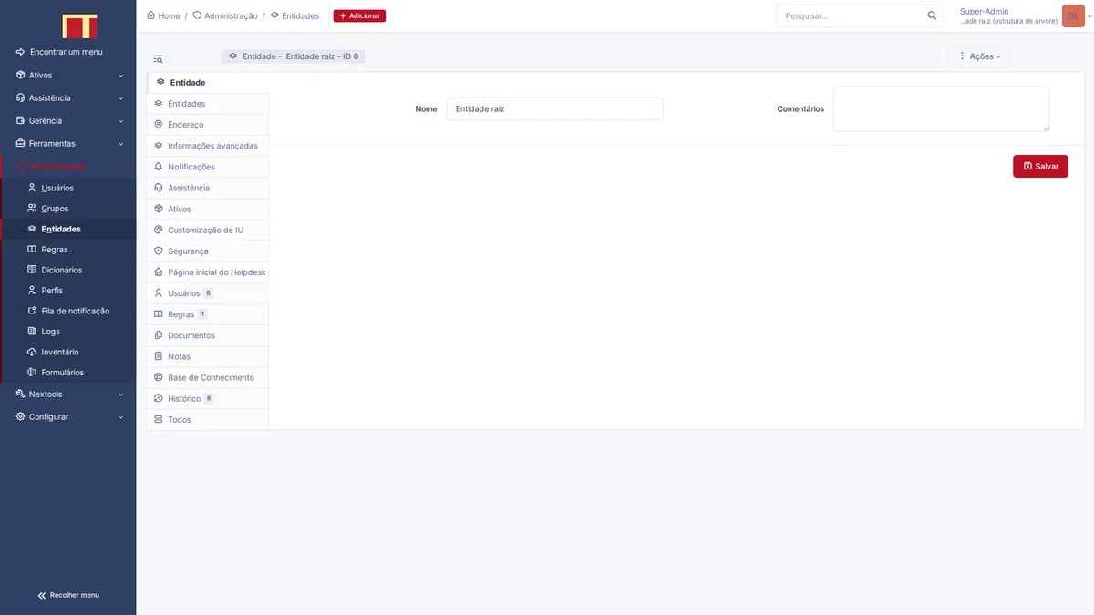This screenshot has height=615, width=1094.
Task: Select the Customização de IU tab
Action: (205, 230)
